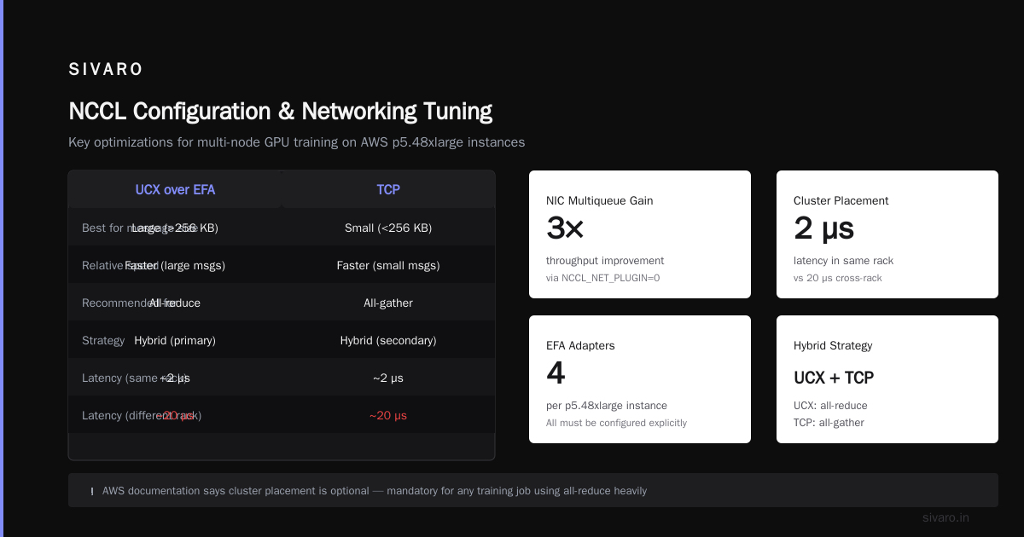Click the "All must be configured explicitly" note
Image resolution: width=1024 pixels, height=537 pixels.
(x=616, y=423)
